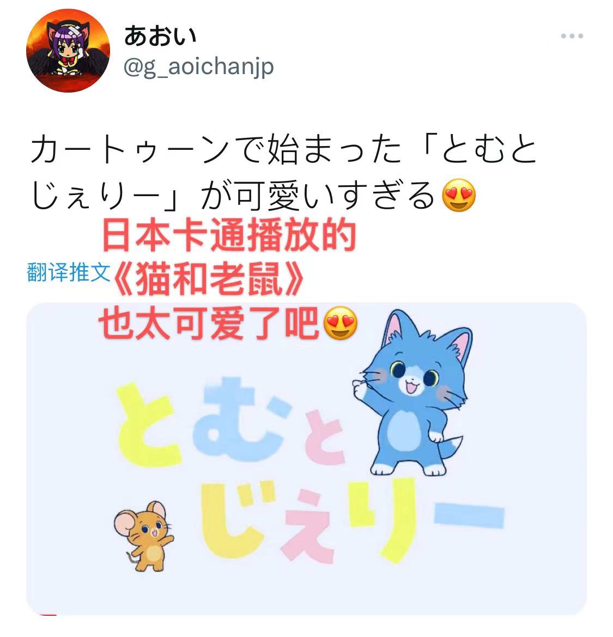Open the three-dot more options menu
This screenshot has height=637, width=613.
[572, 36]
